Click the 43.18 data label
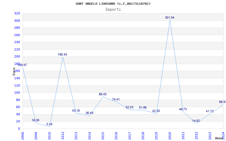Screen dimensions: 226x141 (x=76, y=111)
